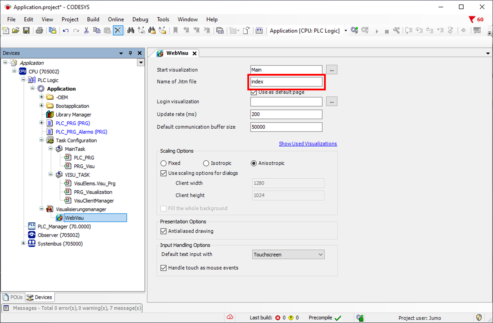Click the Delete X toolbar icon
The width and height of the screenshot is (493, 323).
[118, 30]
